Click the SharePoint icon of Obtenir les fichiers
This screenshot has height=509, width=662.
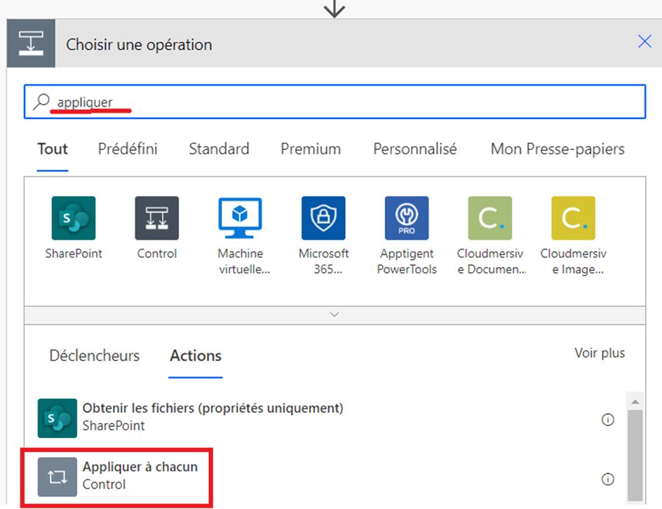[x=58, y=418]
